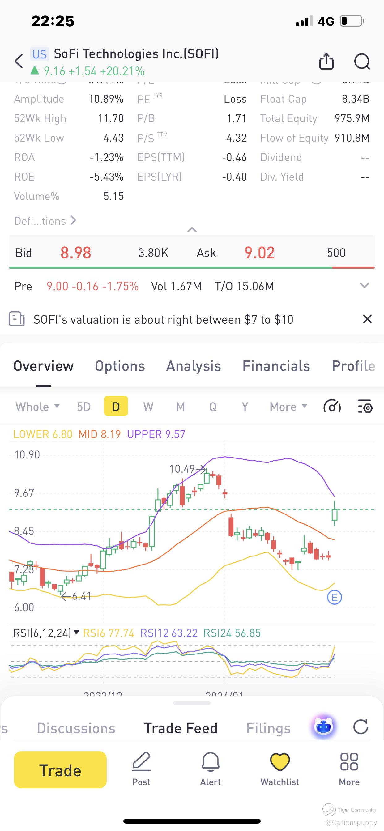Open search with the magnifier icon

pyautogui.click(x=362, y=61)
